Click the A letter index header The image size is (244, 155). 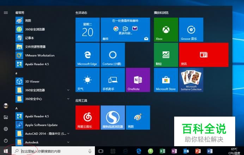(17, 108)
